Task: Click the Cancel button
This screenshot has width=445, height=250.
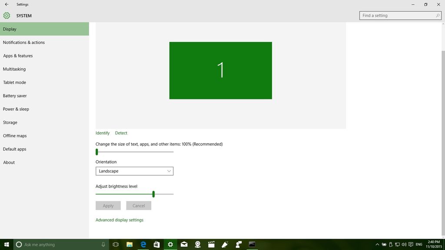Action: click(139, 205)
